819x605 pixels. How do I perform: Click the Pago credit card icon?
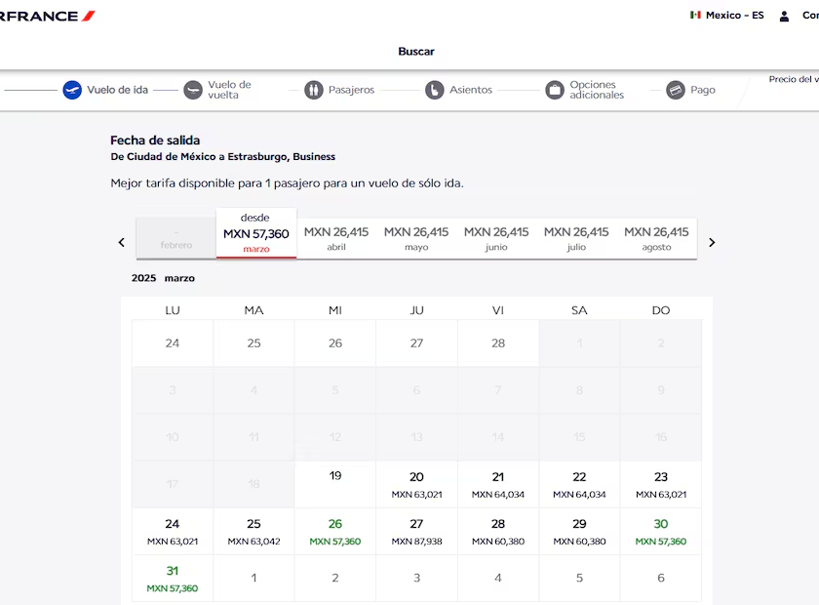click(676, 90)
